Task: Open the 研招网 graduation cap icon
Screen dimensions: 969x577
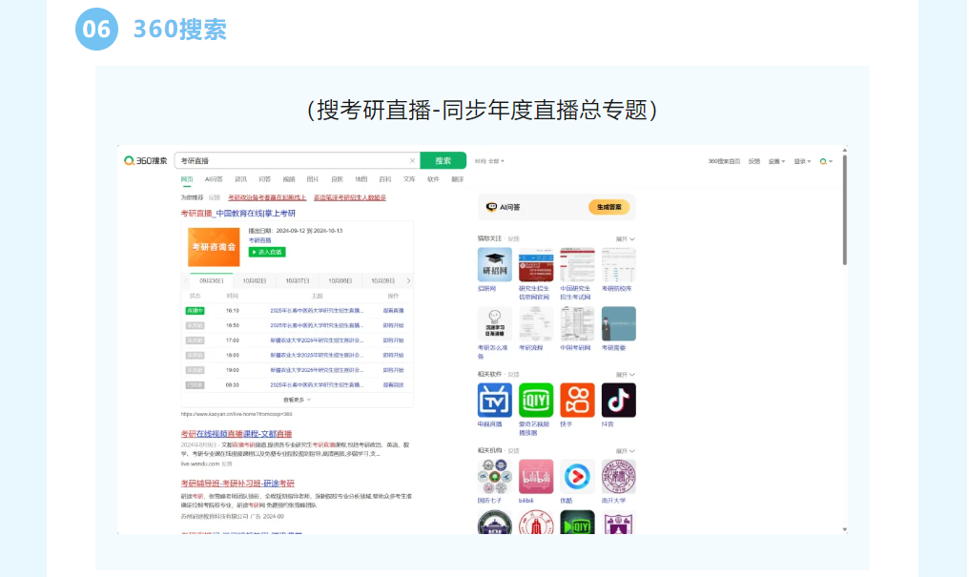Action: click(494, 264)
